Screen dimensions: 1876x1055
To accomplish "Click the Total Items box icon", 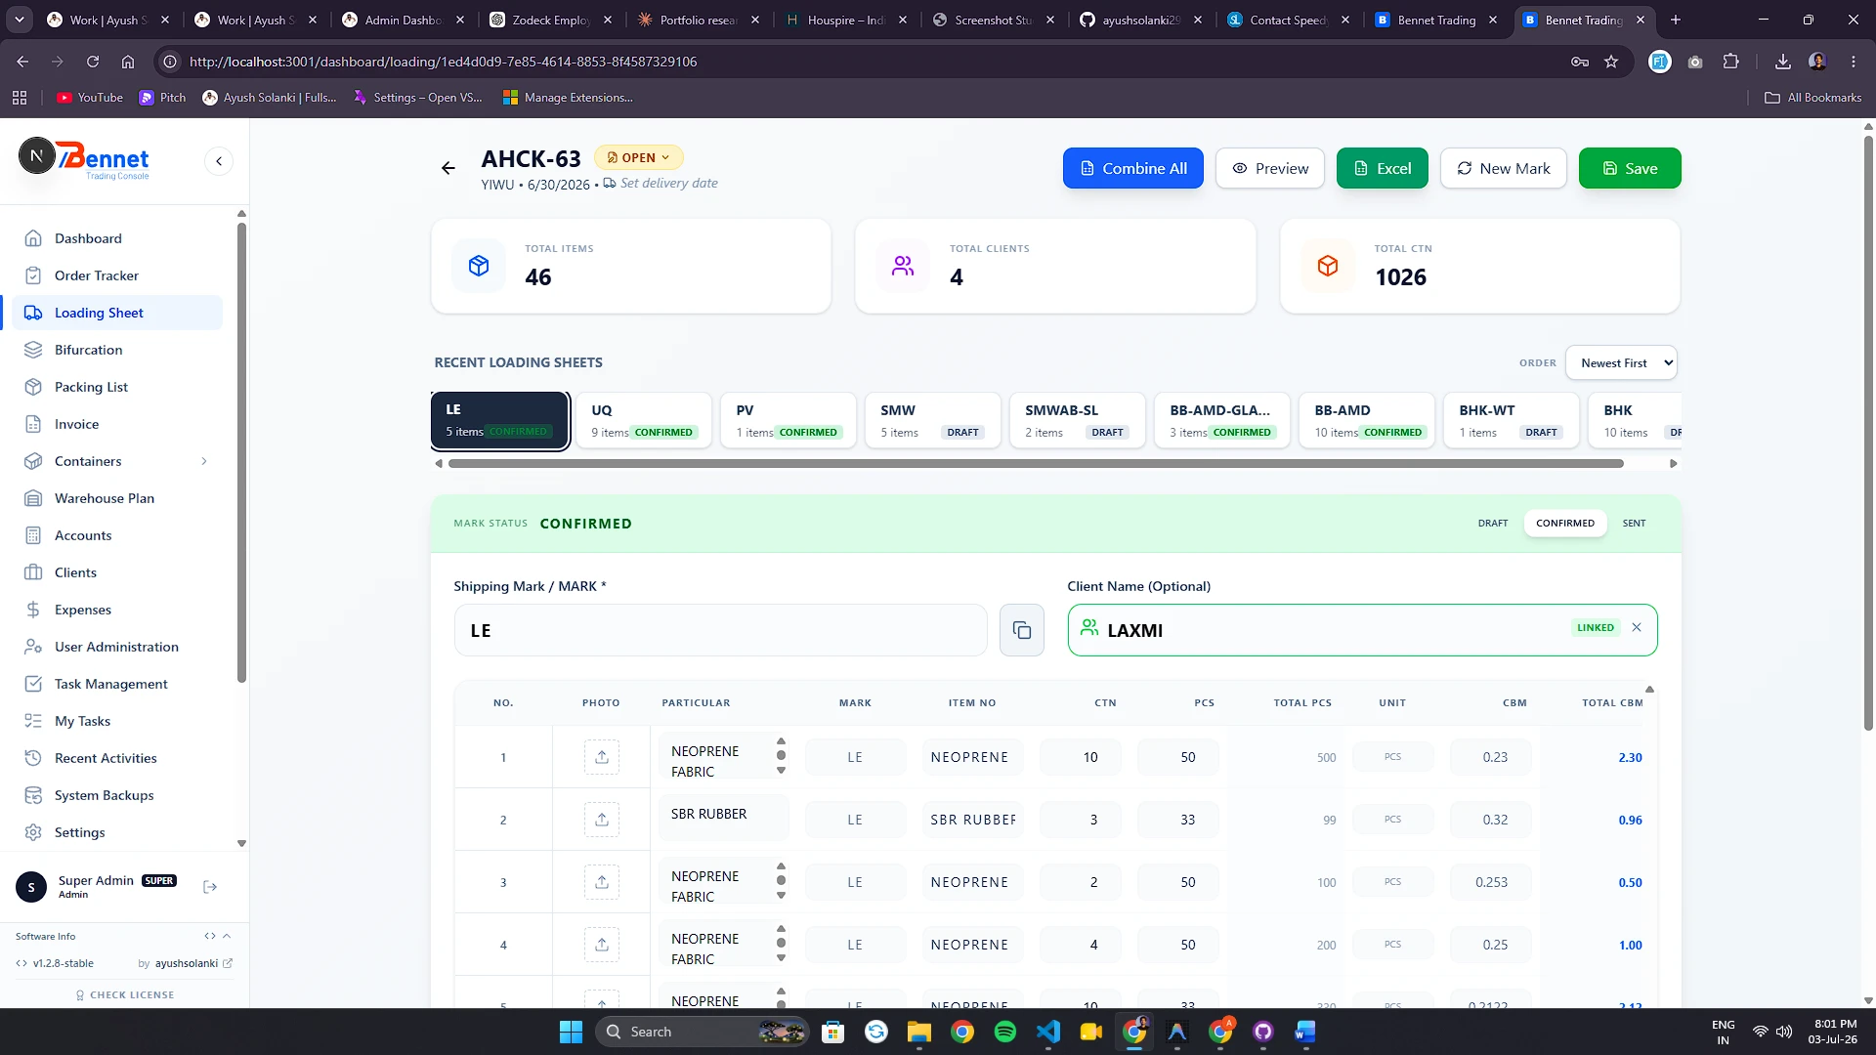I will [479, 266].
